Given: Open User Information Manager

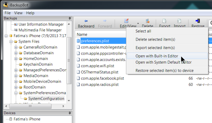Looking at the screenshot, I should [x=41, y=25].
